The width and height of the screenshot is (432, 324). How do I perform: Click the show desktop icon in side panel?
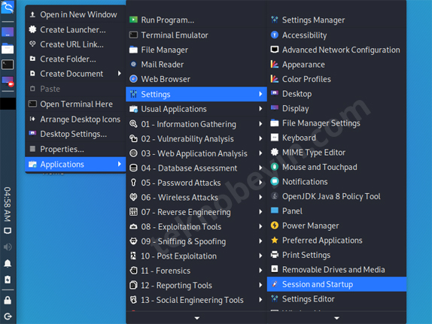click(8, 32)
